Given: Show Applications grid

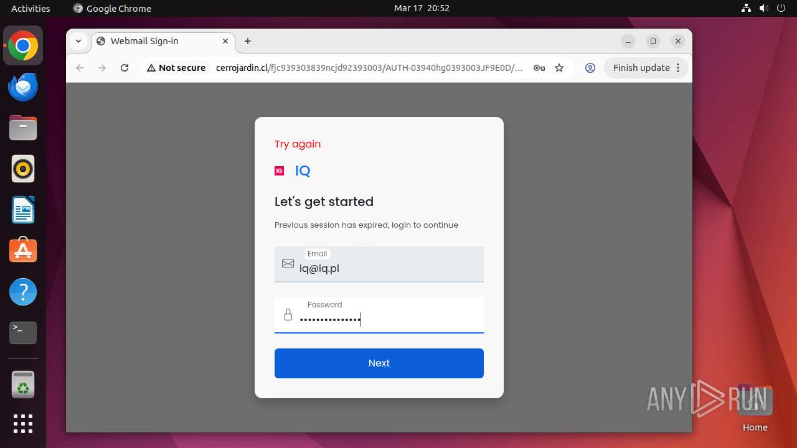Looking at the screenshot, I should 23,424.
